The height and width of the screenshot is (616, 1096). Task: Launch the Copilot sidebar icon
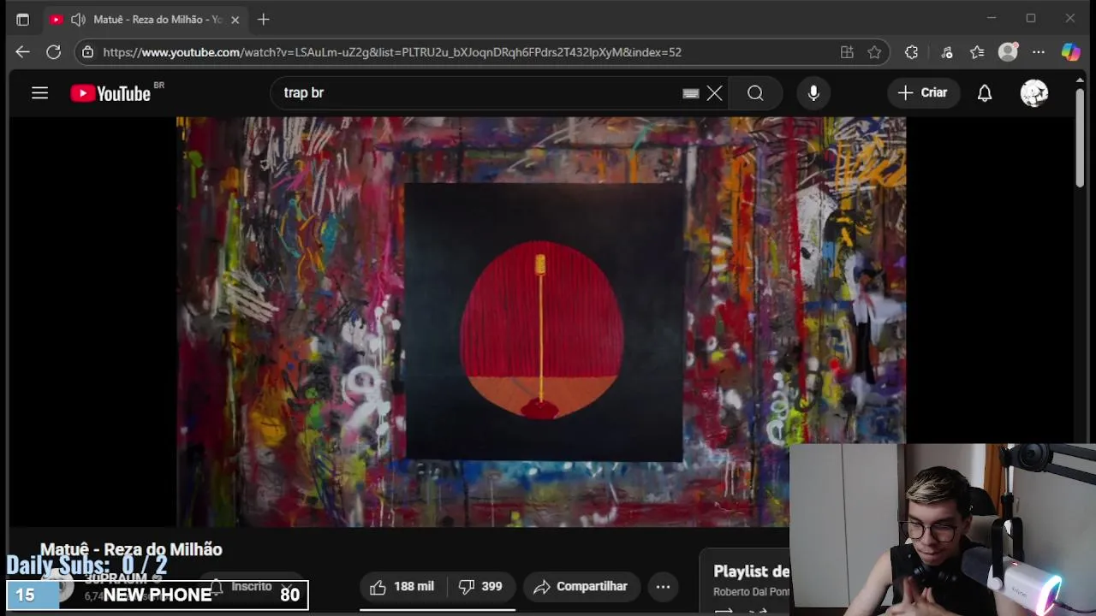(1070, 52)
